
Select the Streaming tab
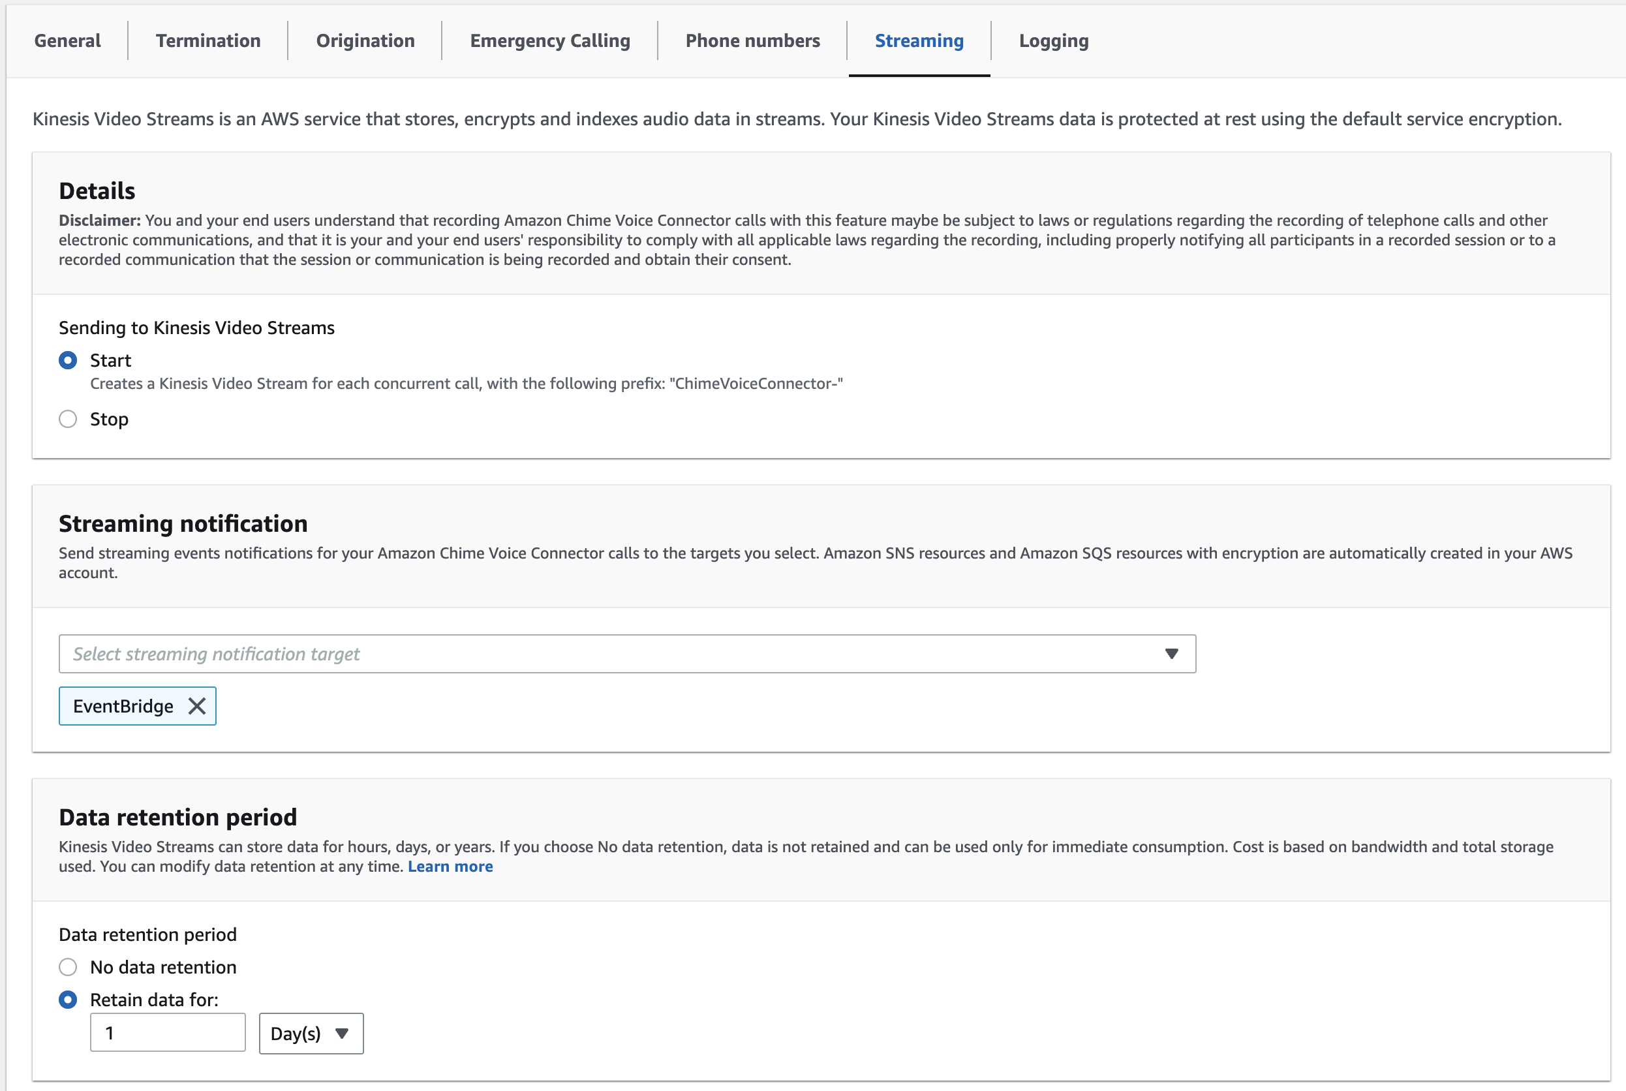tap(919, 41)
